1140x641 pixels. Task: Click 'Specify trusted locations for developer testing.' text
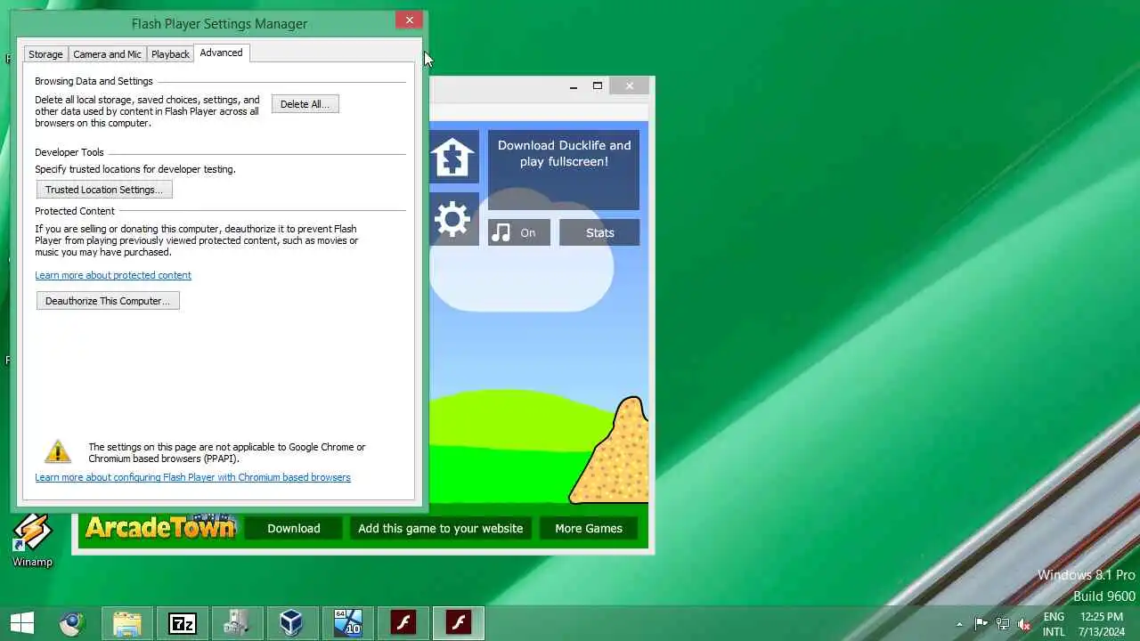135,169
